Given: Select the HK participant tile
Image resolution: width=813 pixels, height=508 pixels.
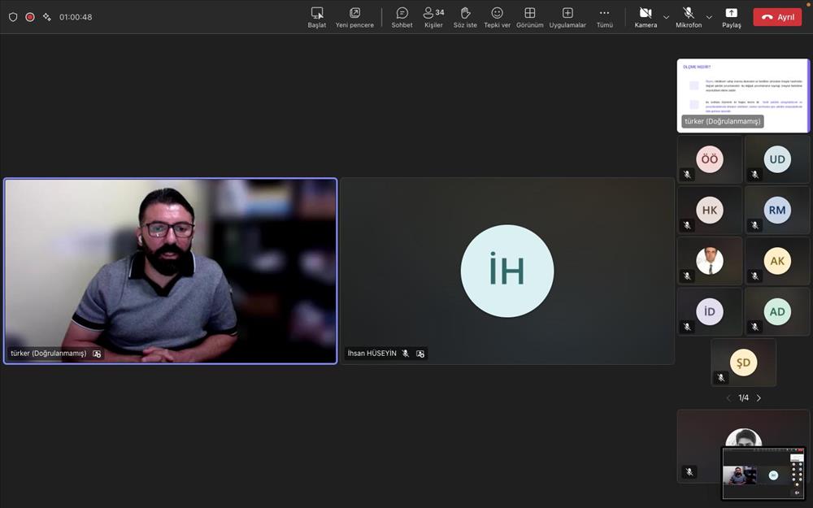Looking at the screenshot, I should tap(710, 210).
